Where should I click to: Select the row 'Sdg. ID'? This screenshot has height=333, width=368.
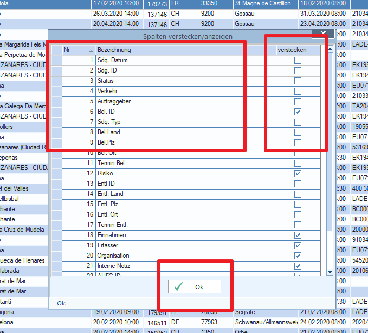(186, 70)
